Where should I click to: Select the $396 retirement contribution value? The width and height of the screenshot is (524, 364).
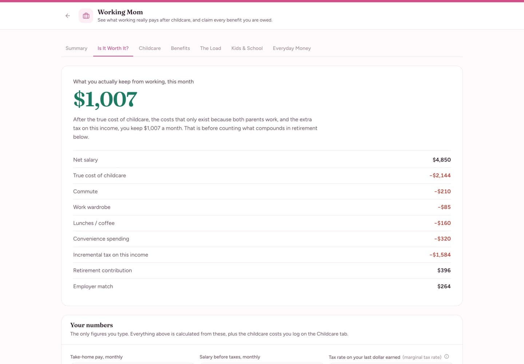coord(444,270)
